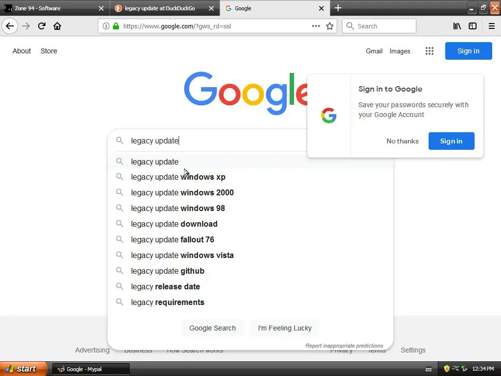Open the Store link
This screenshot has height=376, width=501.
[49, 51]
